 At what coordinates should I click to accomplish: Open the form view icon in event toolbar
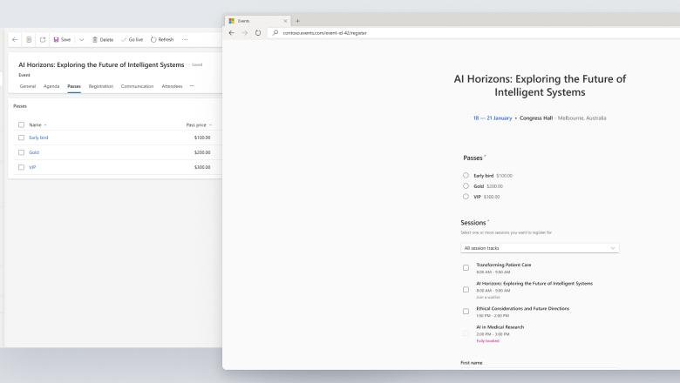pos(29,39)
